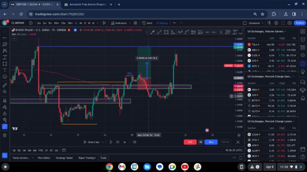Open text tool in left sidebar
This screenshot has width=307, height=172.
[5, 70]
